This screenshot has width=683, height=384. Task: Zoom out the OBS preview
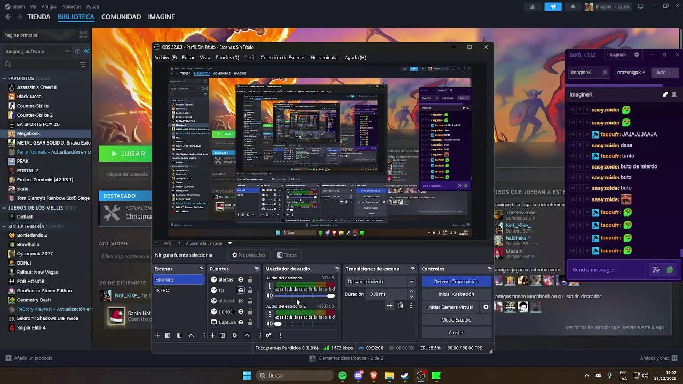[x=157, y=243]
